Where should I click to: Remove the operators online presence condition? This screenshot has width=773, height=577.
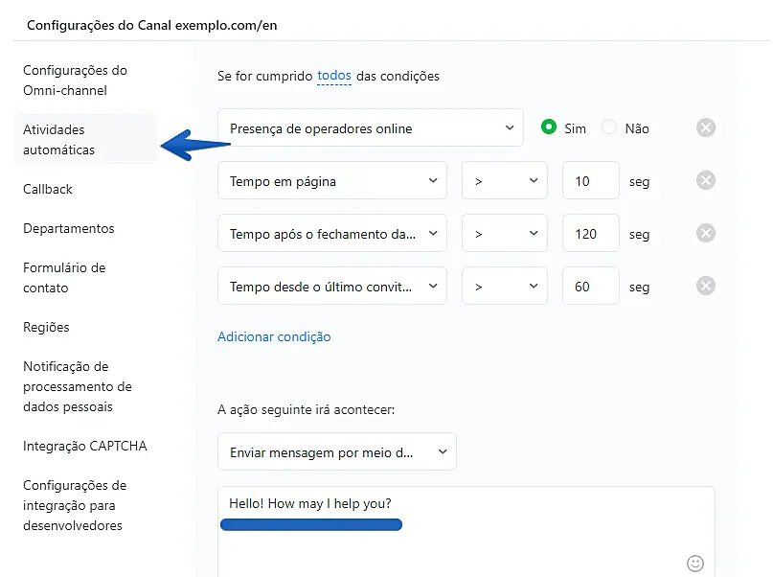tap(706, 128)
